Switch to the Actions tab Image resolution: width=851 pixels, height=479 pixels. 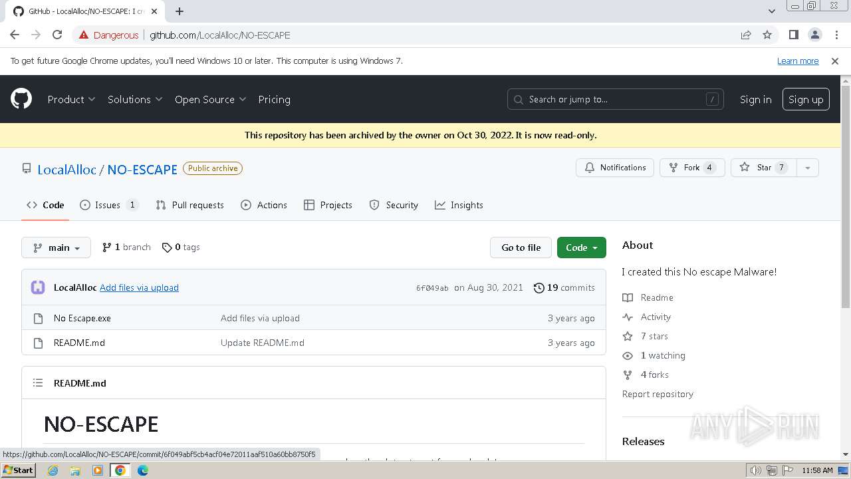point(264,205)
